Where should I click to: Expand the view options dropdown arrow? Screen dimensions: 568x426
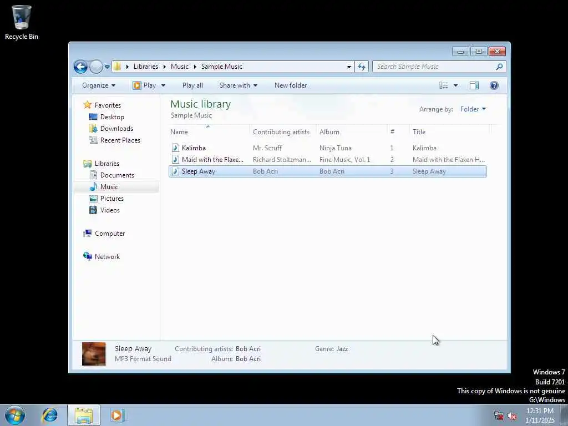[456, 85]
